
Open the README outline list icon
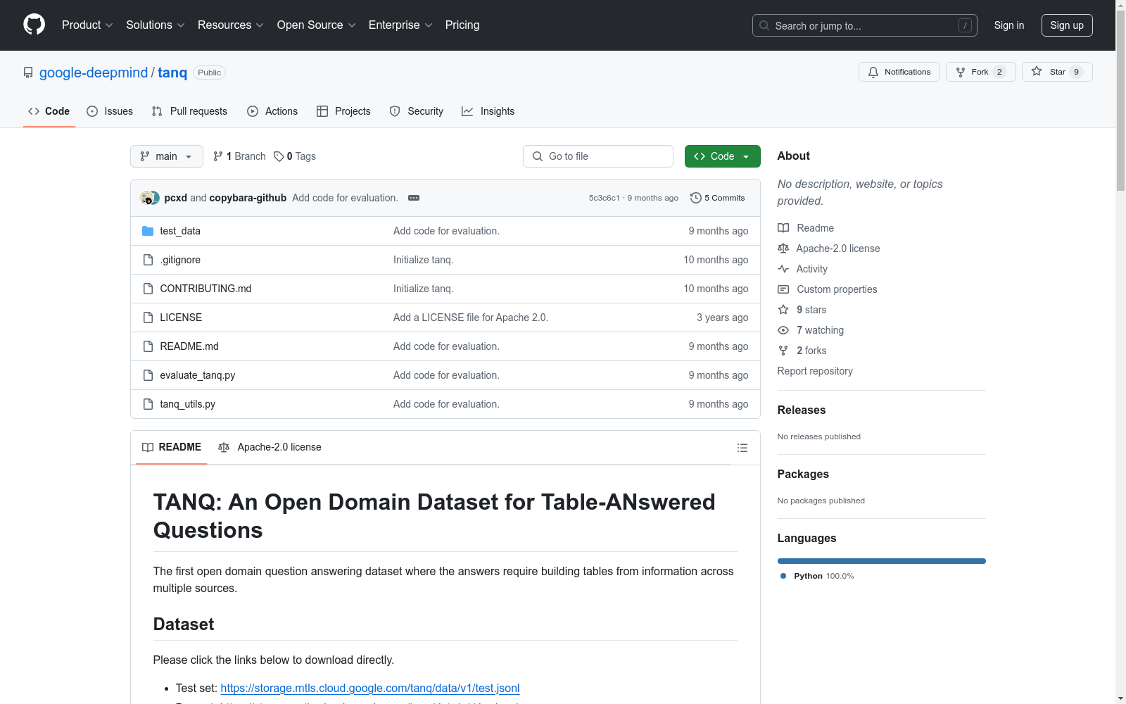coord(742,448)
